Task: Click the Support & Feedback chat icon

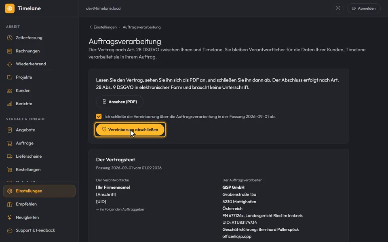Action: point(10,231)
